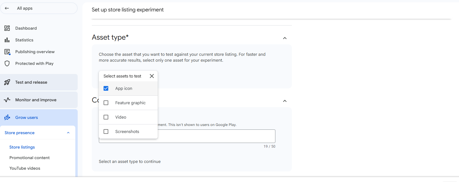Image resolution: width=459 pixels, height=182 pixels.
Task: Click the Grow users chart icon
Action: [x=7, y=117]
